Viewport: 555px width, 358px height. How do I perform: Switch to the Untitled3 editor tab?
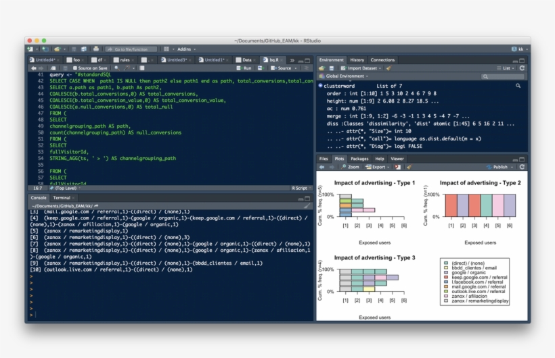point(176,60)
